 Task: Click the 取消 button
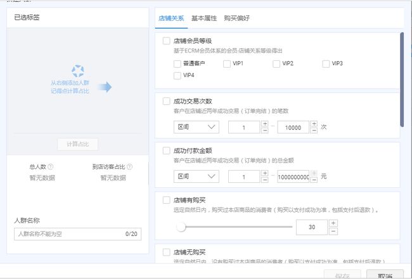click(385, 275)
